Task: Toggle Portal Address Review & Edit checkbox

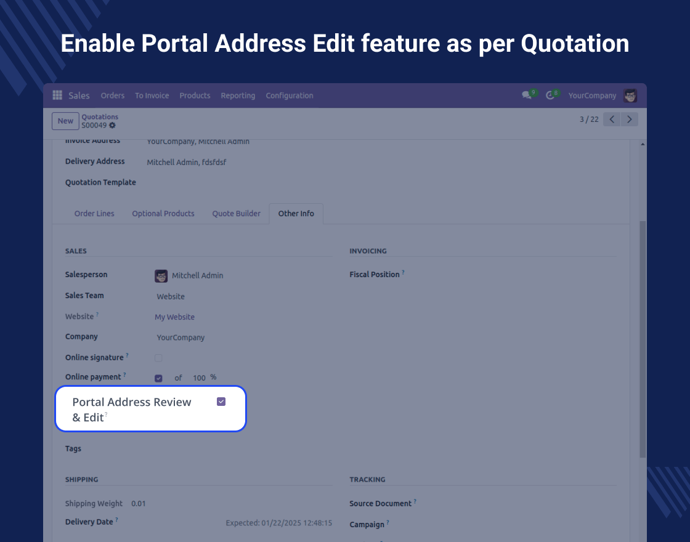Action: pos(221,402)
